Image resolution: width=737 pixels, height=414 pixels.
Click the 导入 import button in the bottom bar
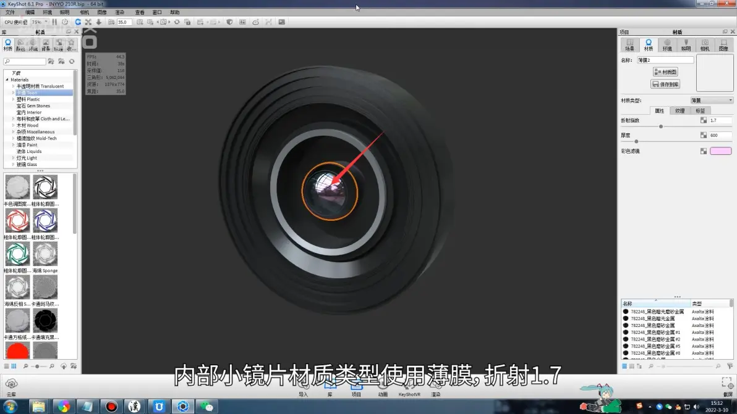click(x=304, y=389)
